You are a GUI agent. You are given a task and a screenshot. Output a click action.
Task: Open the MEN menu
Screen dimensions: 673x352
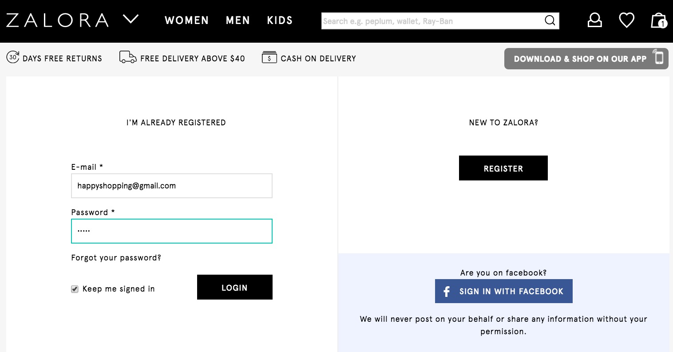238,20
